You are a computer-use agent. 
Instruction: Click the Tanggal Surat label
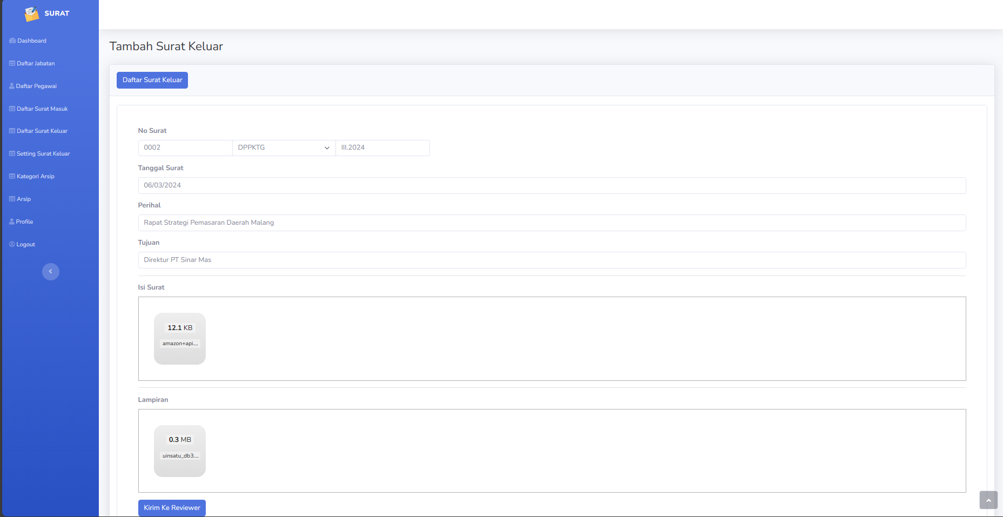click(160, 168)
